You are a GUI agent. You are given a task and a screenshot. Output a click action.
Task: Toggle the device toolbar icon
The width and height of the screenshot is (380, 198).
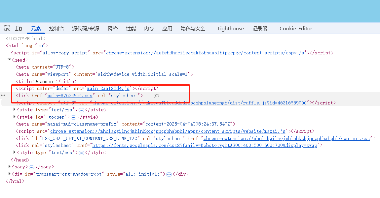19,29
